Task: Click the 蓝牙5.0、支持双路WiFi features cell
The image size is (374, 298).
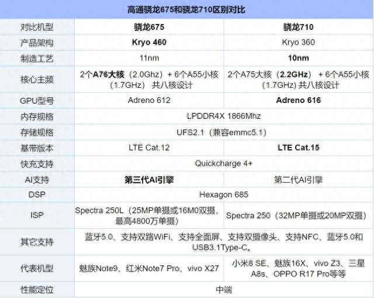Action: tap(224, 242)
